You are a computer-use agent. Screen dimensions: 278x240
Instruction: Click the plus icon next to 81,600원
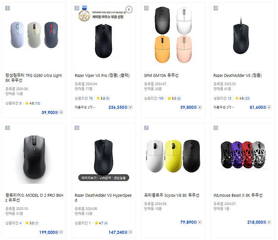coord(269,107)
